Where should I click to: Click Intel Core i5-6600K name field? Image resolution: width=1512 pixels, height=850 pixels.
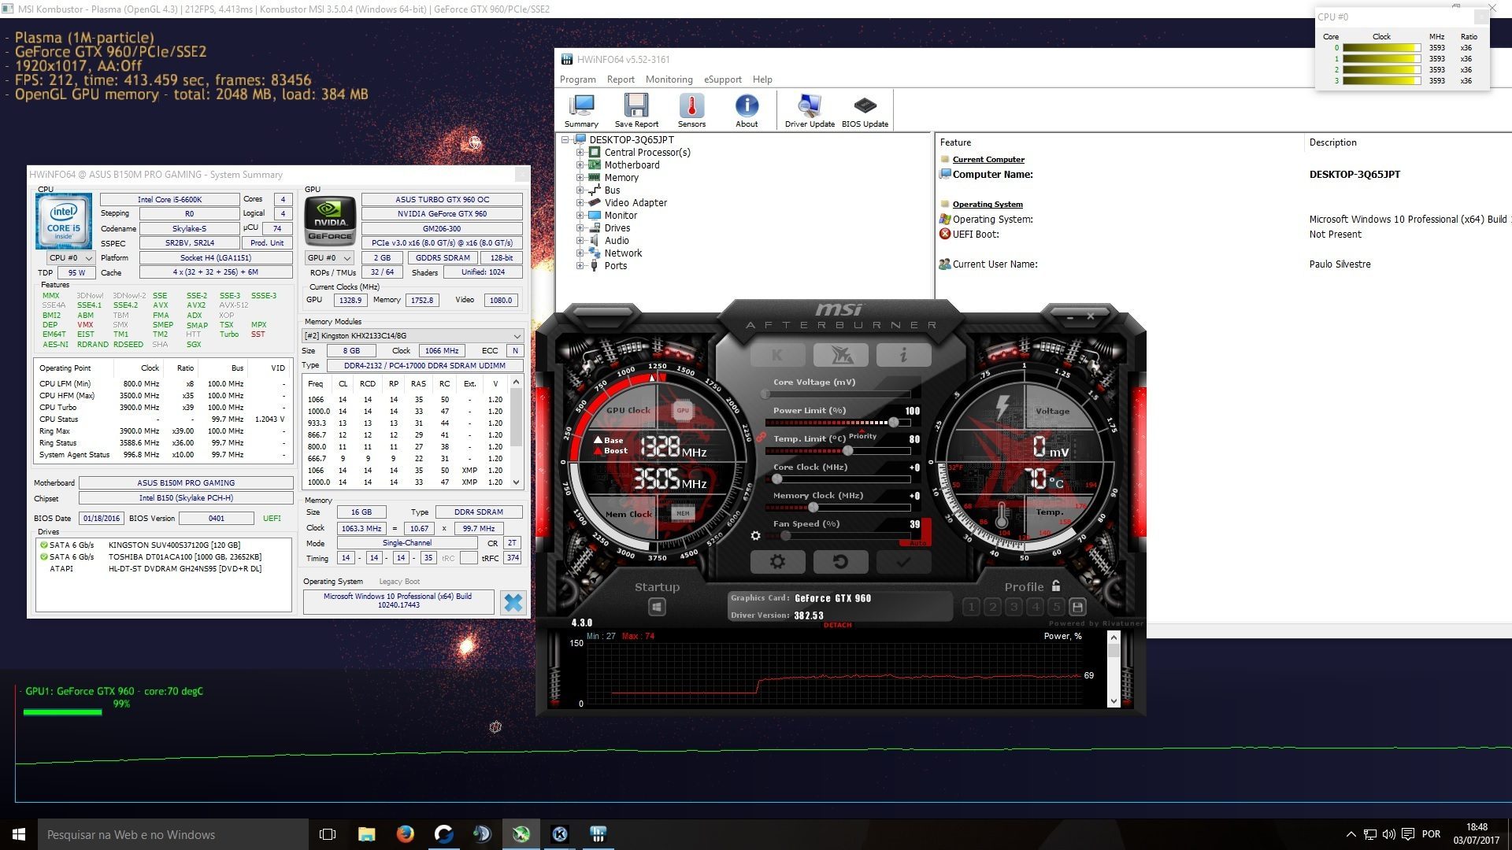169,200
